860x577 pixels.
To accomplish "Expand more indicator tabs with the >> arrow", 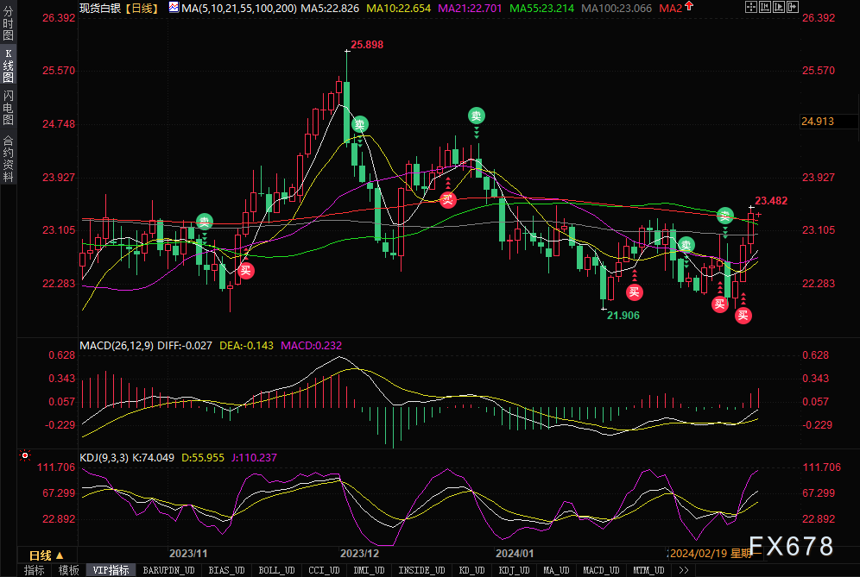I will click(x=683, y=570).
